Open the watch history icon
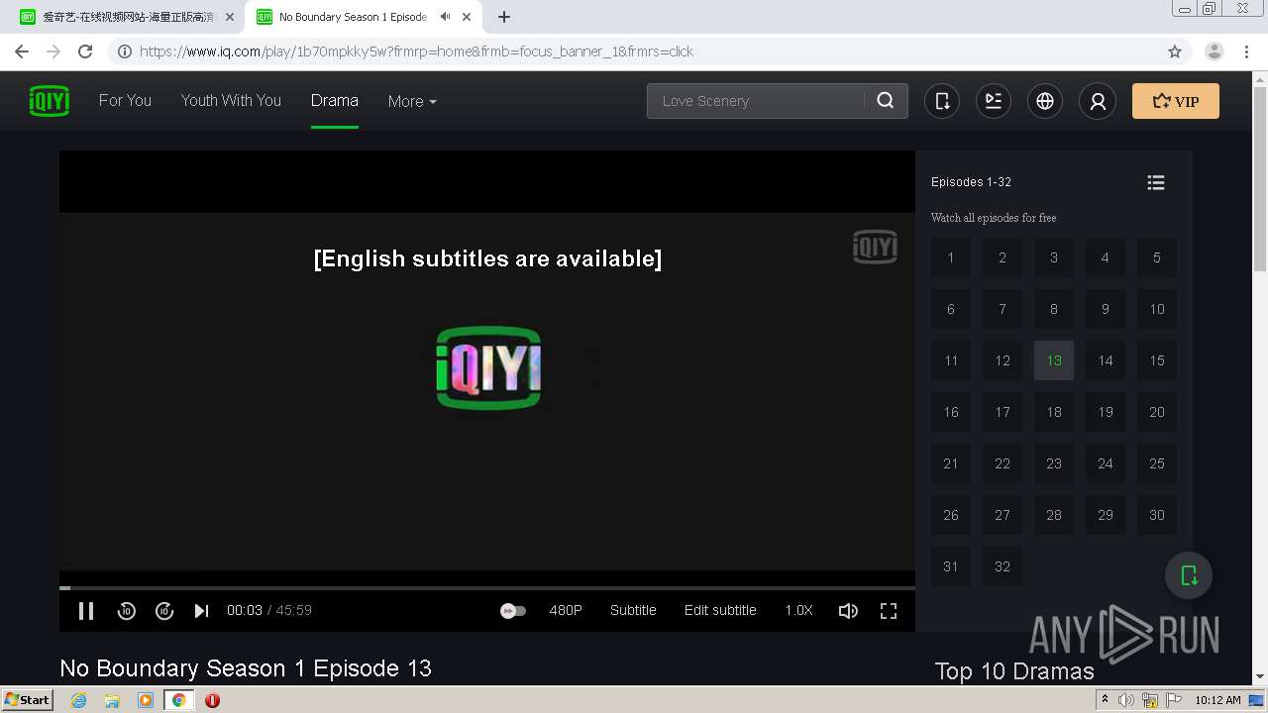The image size is (1268, 713). click(x=994, y=101)
